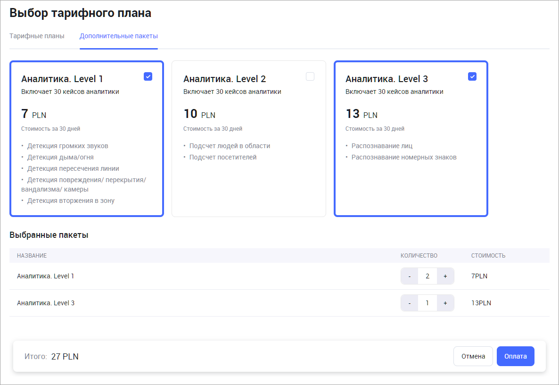The height and width of the screenshot is (385, 559).
Task: Select Аналитика. Level 1 row in selected packages
Action: pyautogui.click(x=46, y=276)
